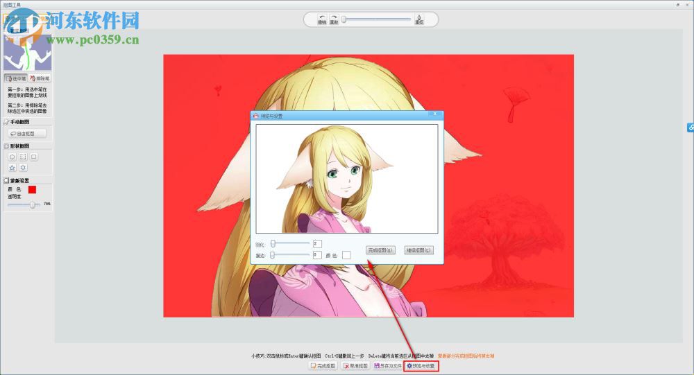Click 完成抠图(O) button in preview dialog

click(x=380, y=250)
